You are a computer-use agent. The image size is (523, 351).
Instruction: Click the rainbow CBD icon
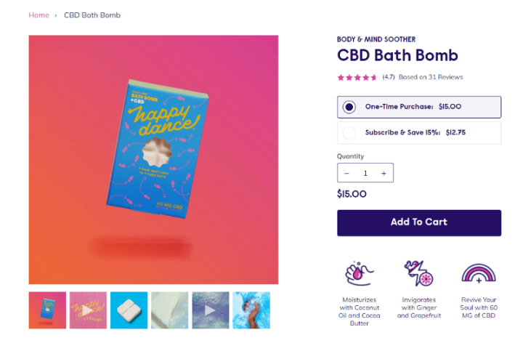pyautogui.click(x=479, y=273)
